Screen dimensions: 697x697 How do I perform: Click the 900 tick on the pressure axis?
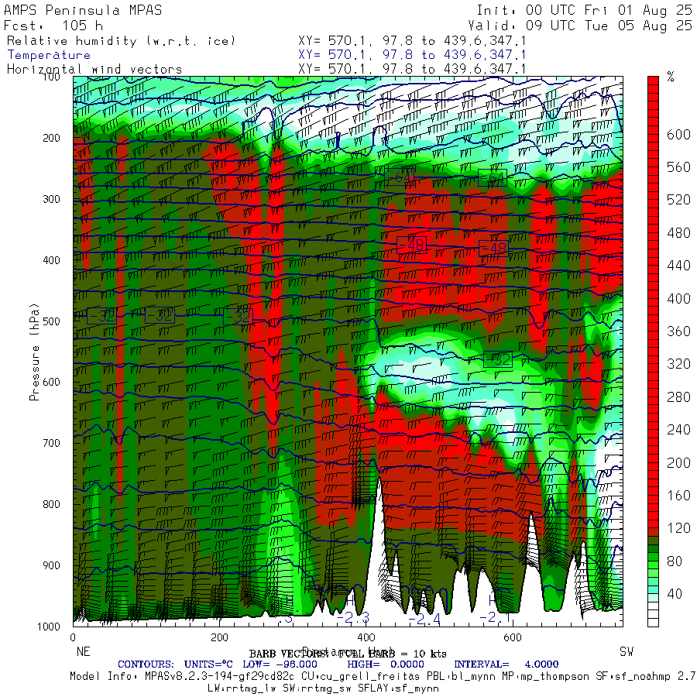pos(52,565)
